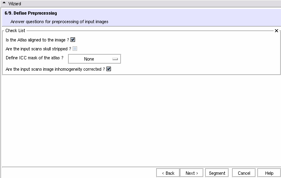Close the Check List frame
This screenshot has height=178, width=281.
pos(276,31)
